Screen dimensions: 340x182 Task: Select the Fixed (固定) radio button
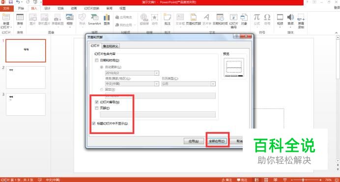click(102, 89)
